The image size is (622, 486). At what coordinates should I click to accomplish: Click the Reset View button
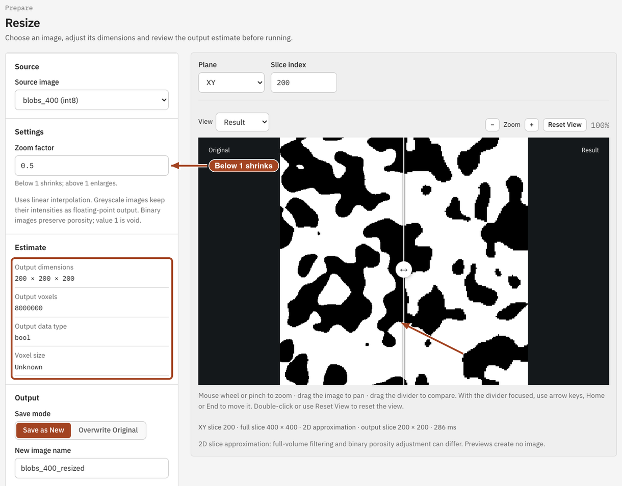(564, 125)
